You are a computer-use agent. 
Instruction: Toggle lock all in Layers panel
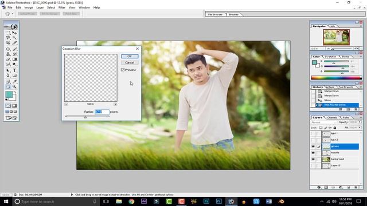click(x=335, y=128)
